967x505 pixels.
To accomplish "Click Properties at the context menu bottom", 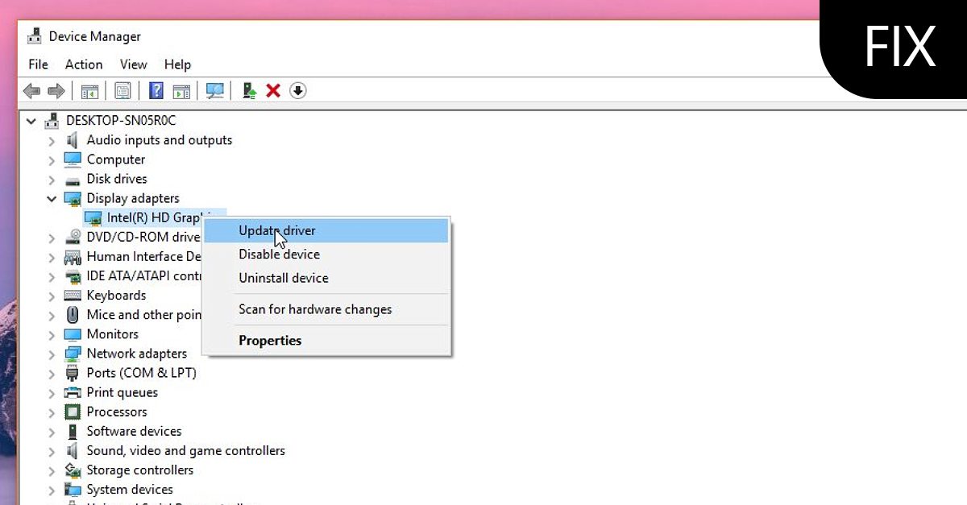I will tap(270, 340).
